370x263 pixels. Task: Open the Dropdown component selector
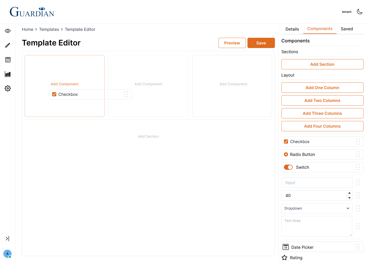(x=317, y=208)
